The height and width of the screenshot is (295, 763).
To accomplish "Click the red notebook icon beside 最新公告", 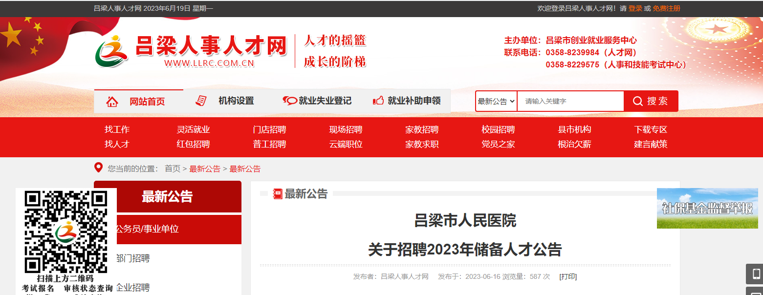I will (x=278, y=194).
